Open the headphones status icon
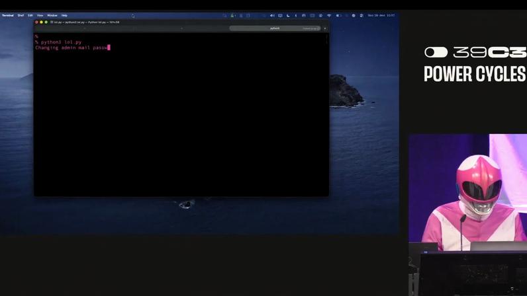This screenshot has width=527, height=296. point(304,15)
